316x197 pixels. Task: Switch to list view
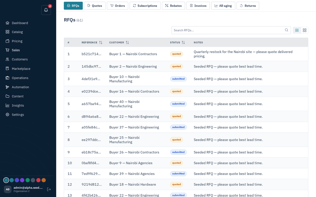click(297, 30)
